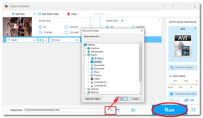
Task: Click the folder tree scrollbar down arrow
Action: click(140, 93)
